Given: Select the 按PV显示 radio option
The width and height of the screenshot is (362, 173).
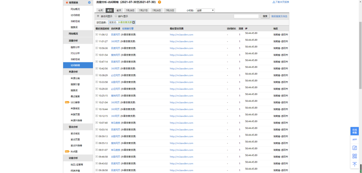Looking at the screenshot, I should (116, 16).
